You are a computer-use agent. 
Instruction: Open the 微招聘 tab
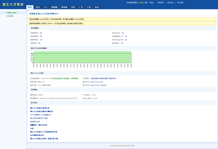pos(54,7)
